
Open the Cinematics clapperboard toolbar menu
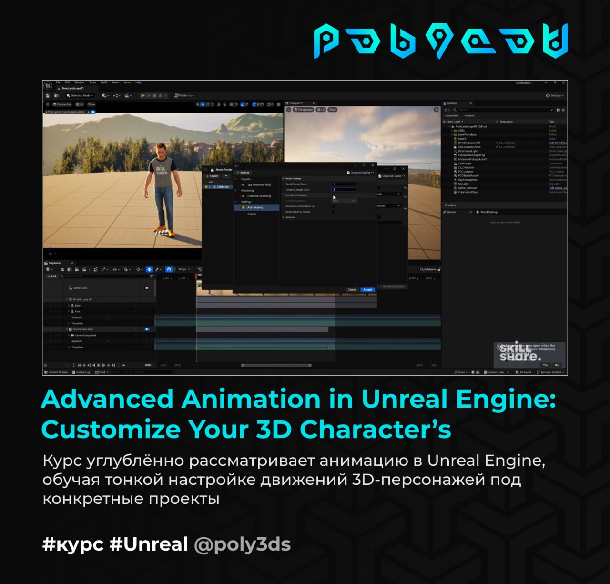128,96
